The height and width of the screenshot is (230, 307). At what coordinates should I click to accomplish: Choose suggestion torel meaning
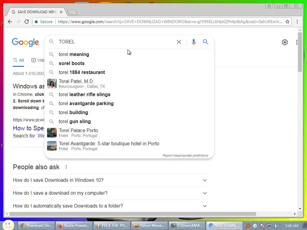click(130, 55)
